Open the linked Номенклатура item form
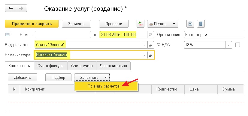 (151, 55)
